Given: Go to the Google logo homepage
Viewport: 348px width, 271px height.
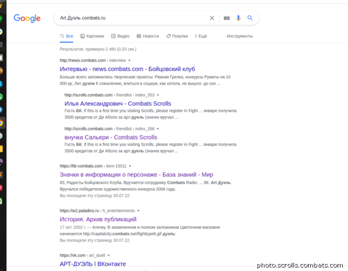Looking at the screenshot, I should [27, 19].
